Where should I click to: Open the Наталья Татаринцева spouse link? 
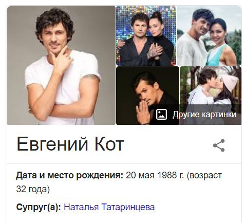[x=109, y=207]
